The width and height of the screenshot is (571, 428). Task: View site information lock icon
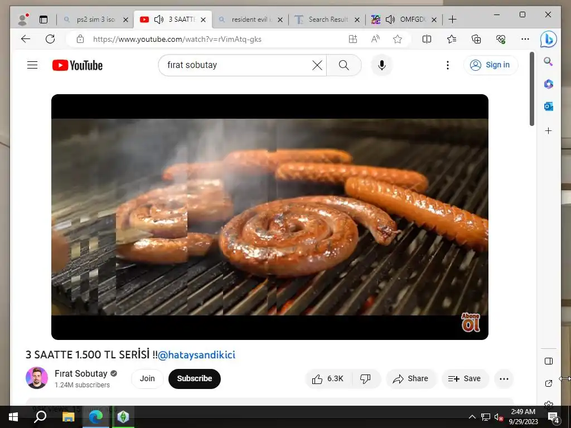click(80, 39)
